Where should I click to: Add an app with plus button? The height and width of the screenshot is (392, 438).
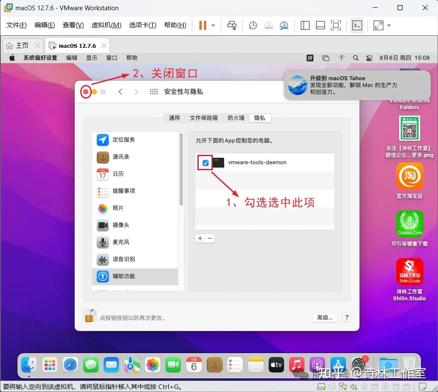coord(200,238)
